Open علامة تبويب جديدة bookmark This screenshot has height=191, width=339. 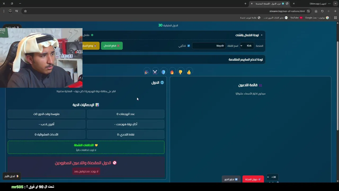(250, 18)
